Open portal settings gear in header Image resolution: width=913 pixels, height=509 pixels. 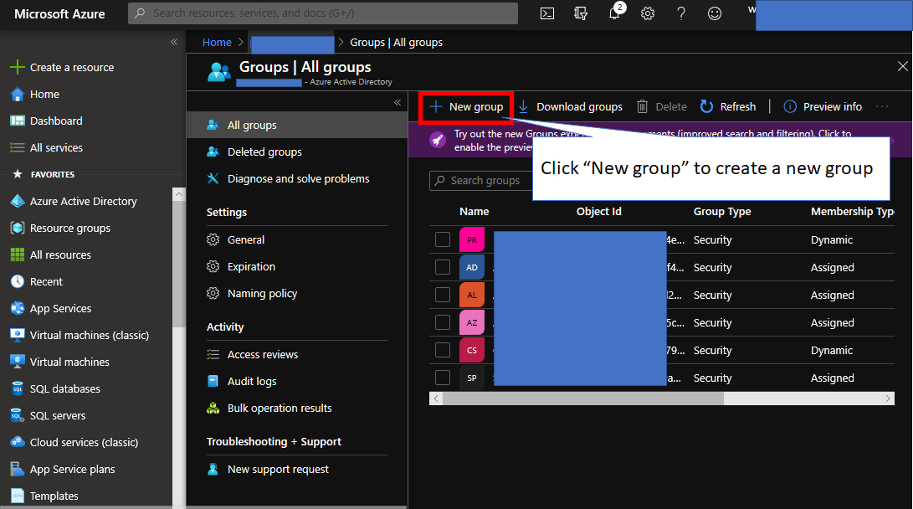648,13
